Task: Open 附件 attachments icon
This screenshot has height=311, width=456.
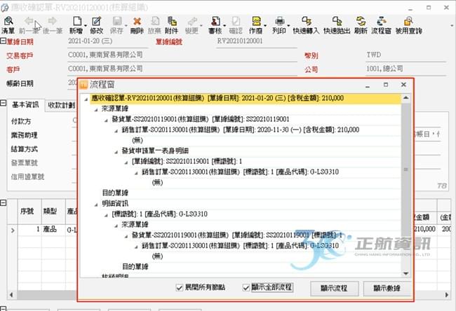Action: pos(172,21)
